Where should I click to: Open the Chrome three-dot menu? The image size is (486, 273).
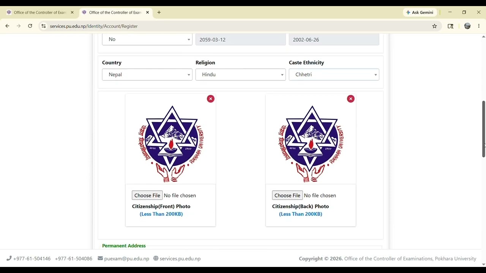(479, 26)
